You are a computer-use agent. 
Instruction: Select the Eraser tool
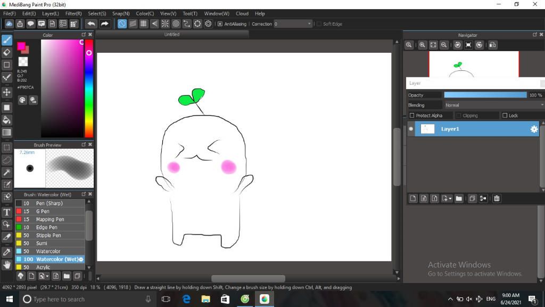(7, 53)
